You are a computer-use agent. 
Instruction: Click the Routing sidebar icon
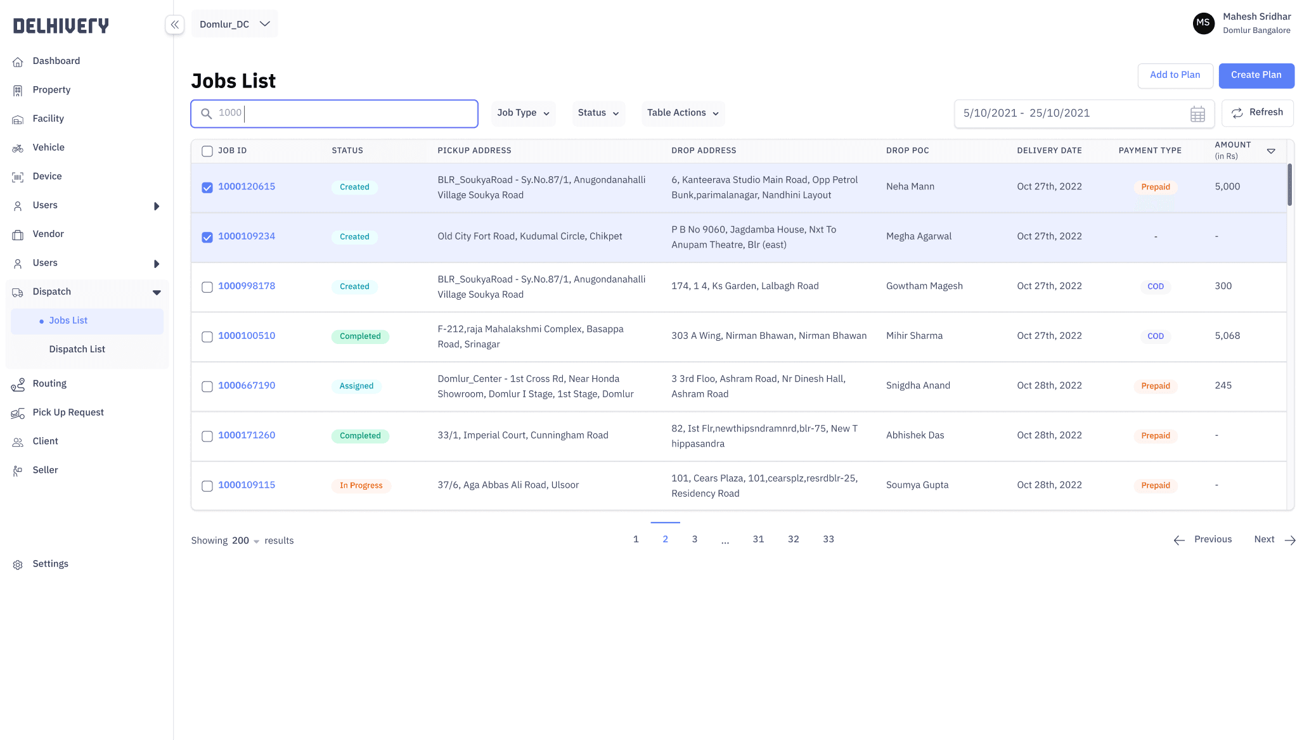click(x=18, y=384)
